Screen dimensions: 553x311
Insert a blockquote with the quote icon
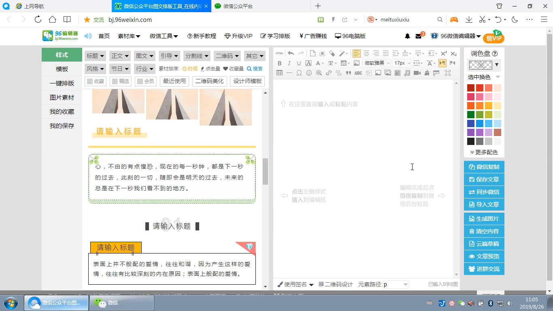(348, 73)
